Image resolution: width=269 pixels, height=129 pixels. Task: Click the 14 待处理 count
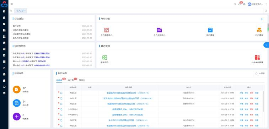coord(24,102)
